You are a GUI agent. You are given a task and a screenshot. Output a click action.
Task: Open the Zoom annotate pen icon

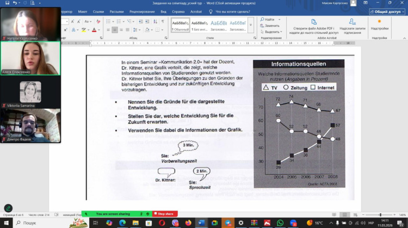click(8, 208)
